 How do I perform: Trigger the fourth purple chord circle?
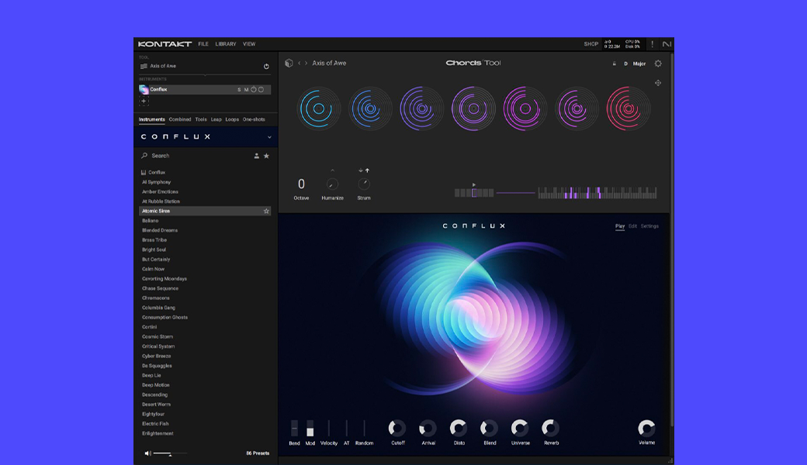pos(473,108)
